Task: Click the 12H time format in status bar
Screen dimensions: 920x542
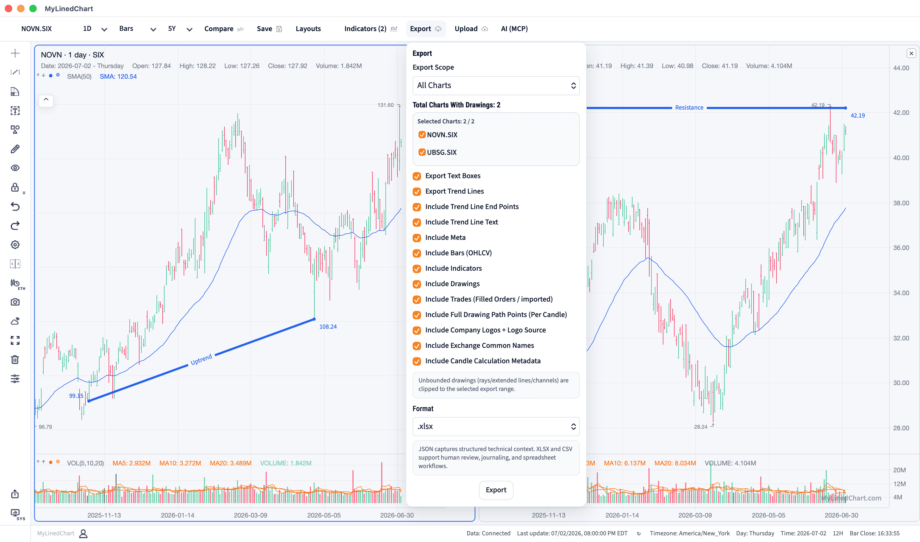Action: (837, 533)
